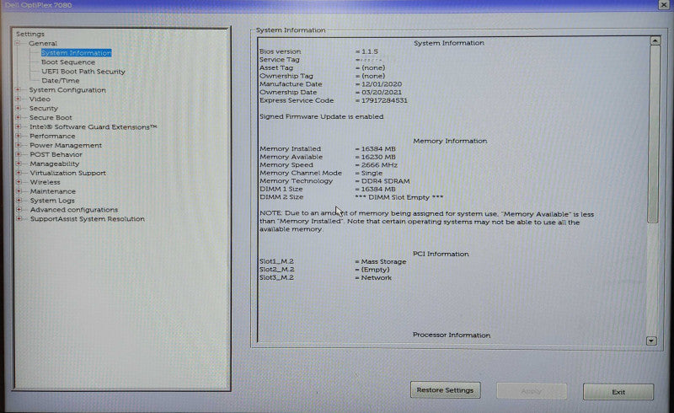Image resolution: width=674 pixels, height=413 pixels.
Task: Select the Security category
Action: (x=44, y=109)
